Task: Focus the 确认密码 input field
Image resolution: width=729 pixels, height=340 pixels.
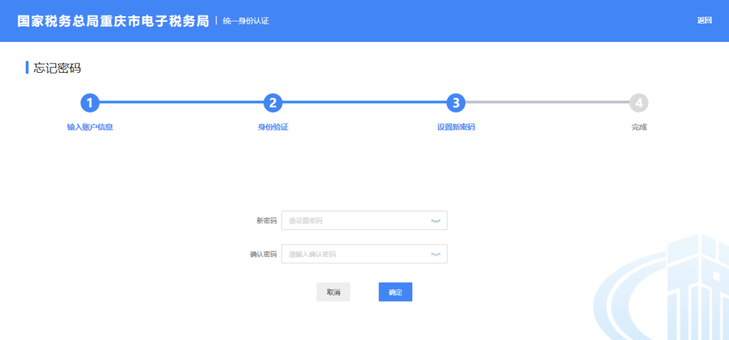Action: [x=364, y=254]
